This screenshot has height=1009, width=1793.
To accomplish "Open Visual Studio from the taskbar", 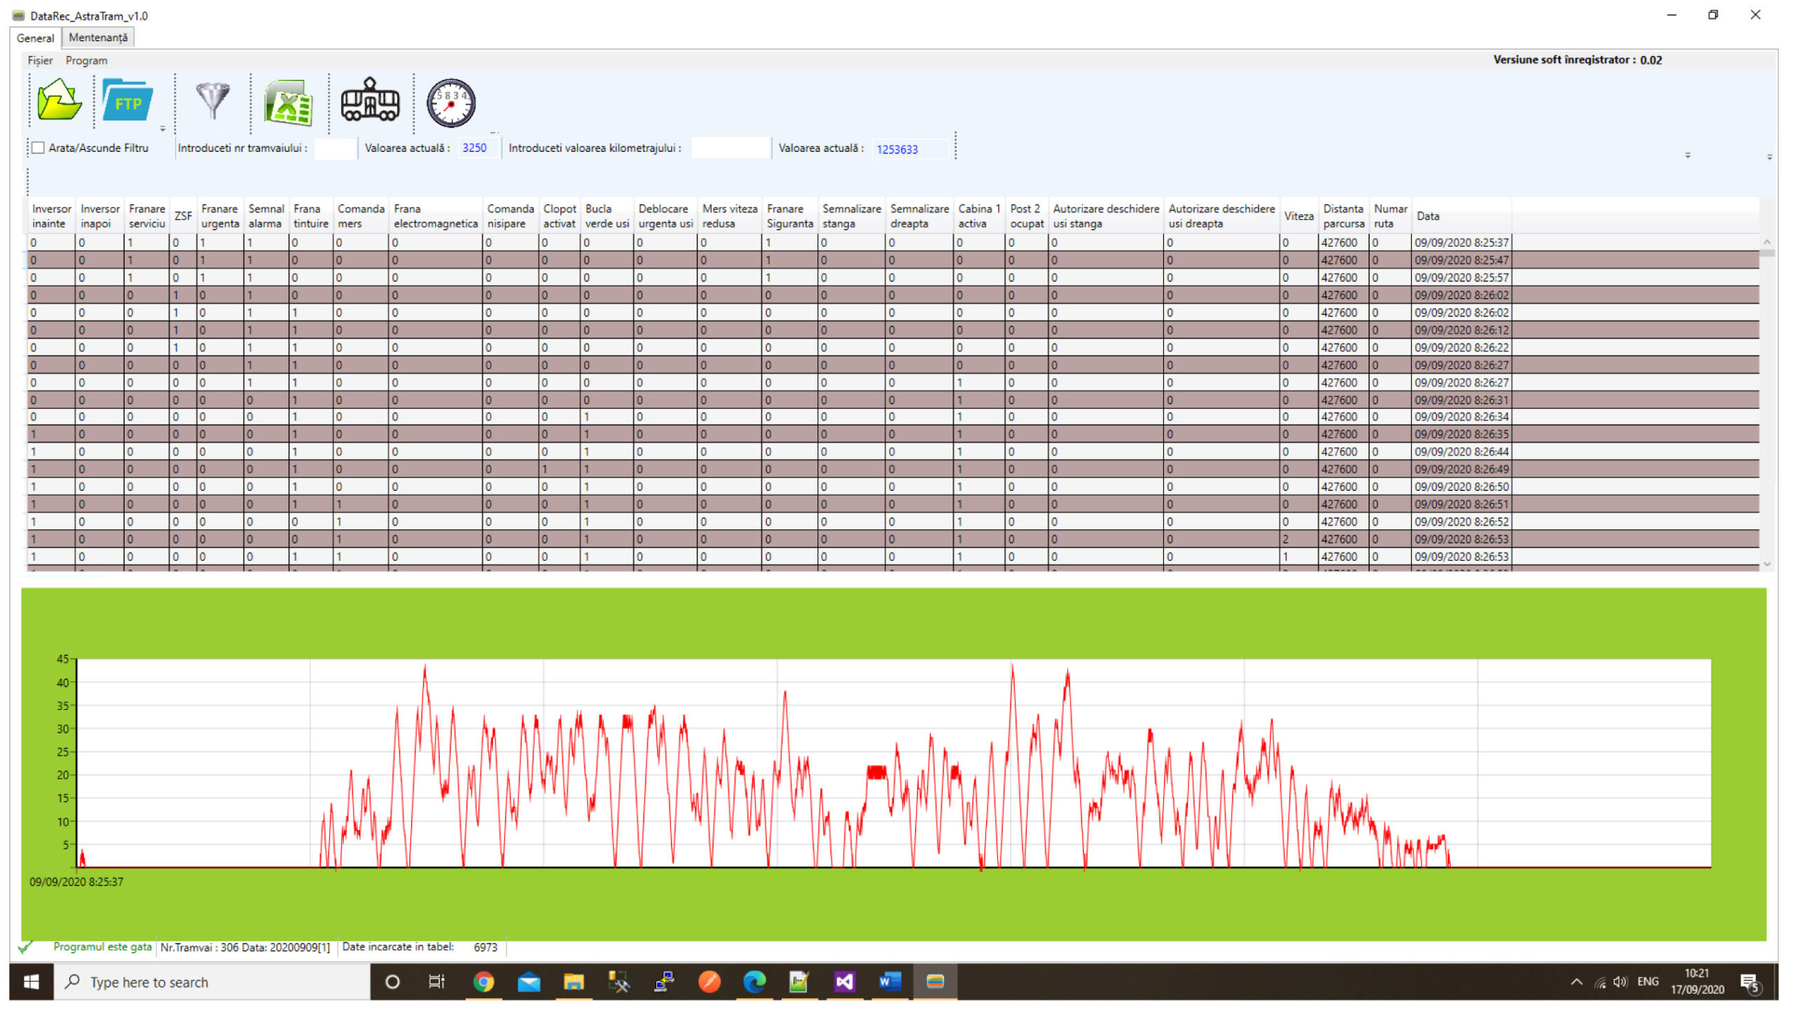I will pos(844,982).
